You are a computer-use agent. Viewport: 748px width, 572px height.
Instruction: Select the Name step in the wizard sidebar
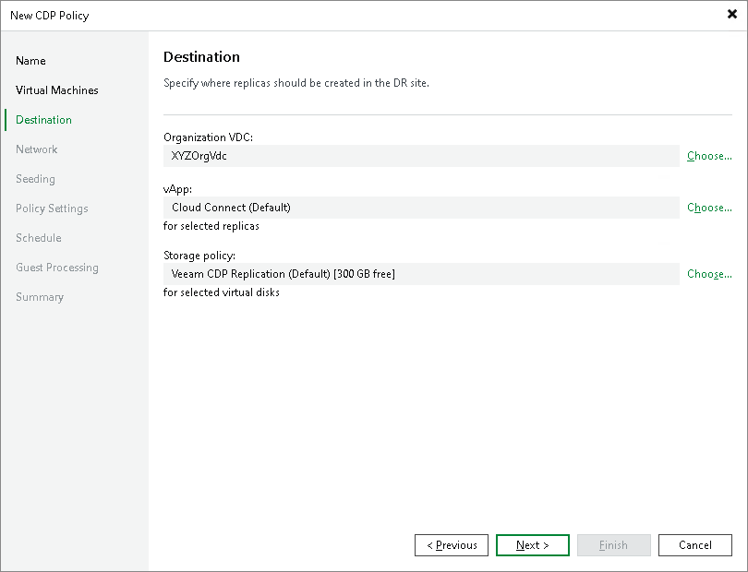[30, 60]
